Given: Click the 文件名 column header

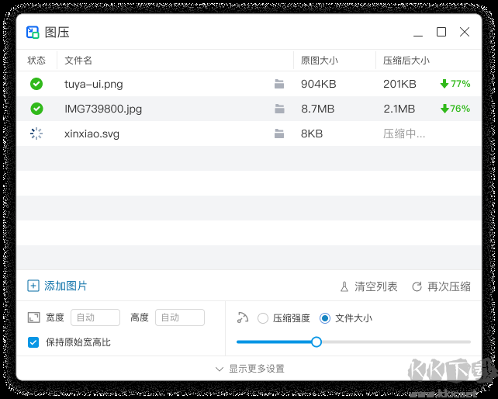Looking at the screenshot, I should tap(78, 61).
